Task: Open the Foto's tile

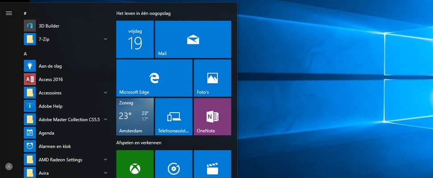Action: pos(212,78)
